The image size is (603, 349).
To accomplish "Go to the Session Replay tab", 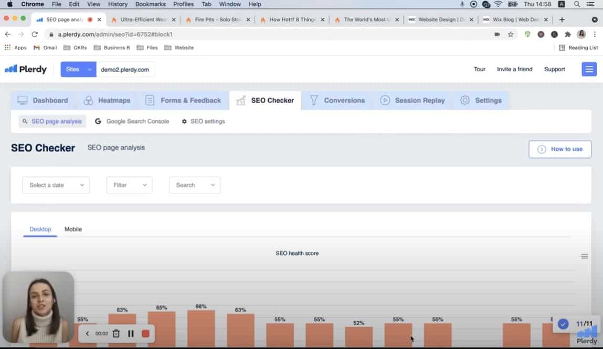I will pyautogui.click(x=412, y=100).
